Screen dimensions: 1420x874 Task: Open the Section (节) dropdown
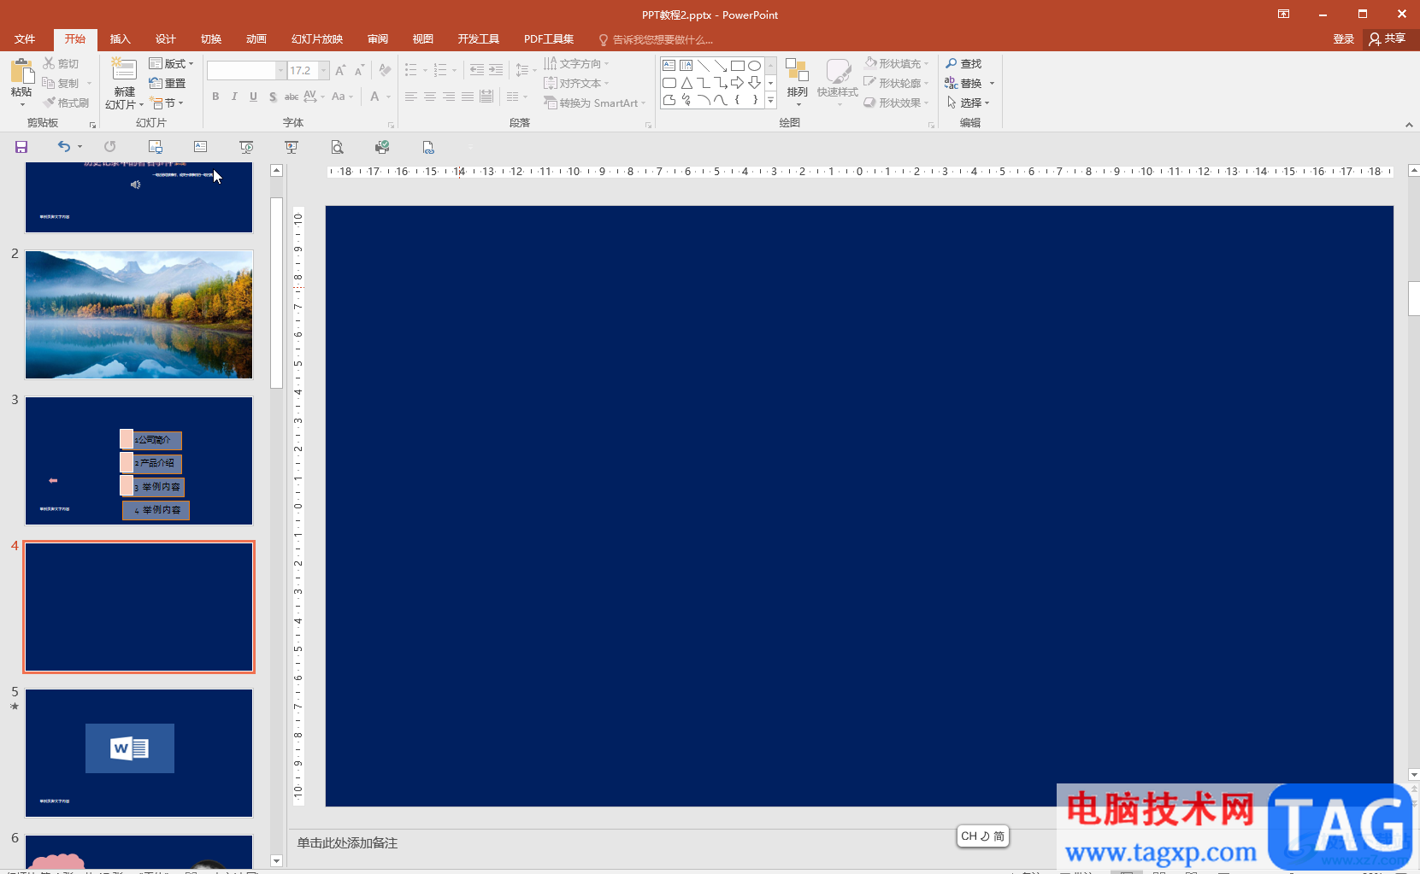167,103
